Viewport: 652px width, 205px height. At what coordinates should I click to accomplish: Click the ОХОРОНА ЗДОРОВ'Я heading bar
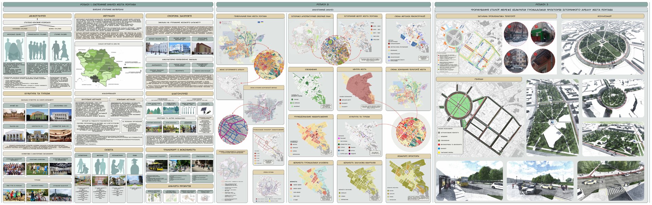[x=179, y=16]
